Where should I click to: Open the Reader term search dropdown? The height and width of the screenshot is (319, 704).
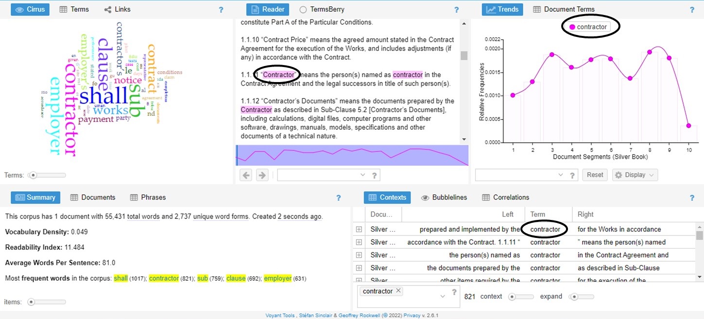[362, 175]
